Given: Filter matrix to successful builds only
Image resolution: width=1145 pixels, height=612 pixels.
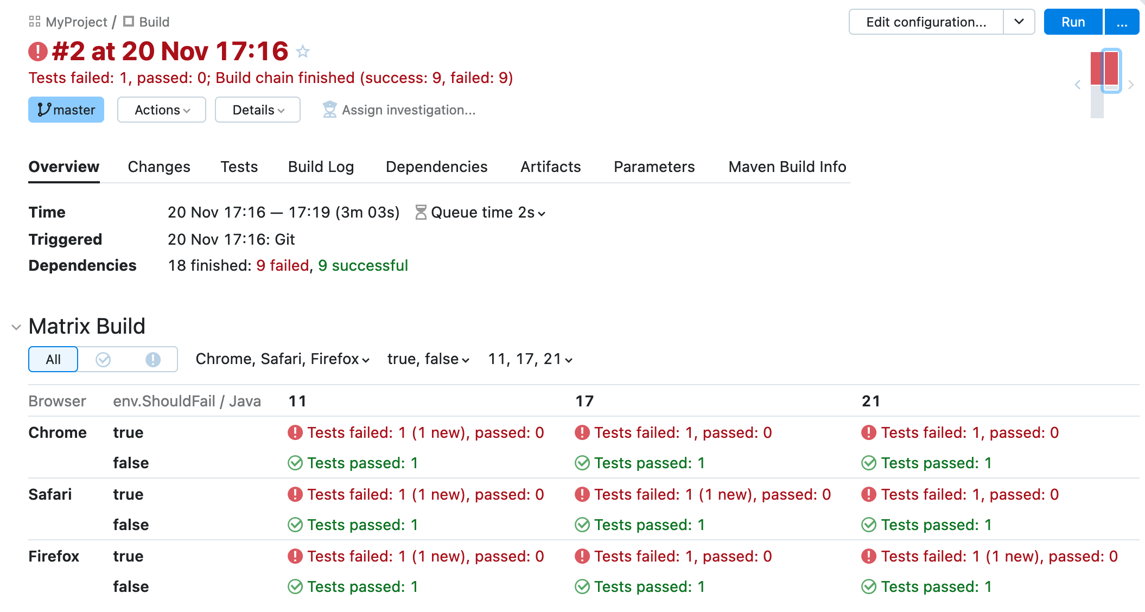Looking at the screenshot, I should [x=103, y=359].
